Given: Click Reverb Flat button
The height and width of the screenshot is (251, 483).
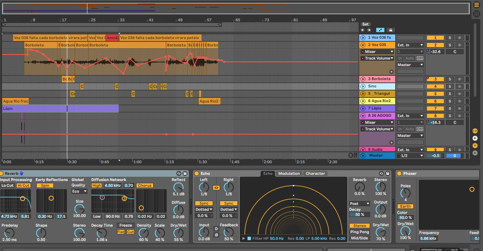Looking at the screenshot, I should [121, 232].
